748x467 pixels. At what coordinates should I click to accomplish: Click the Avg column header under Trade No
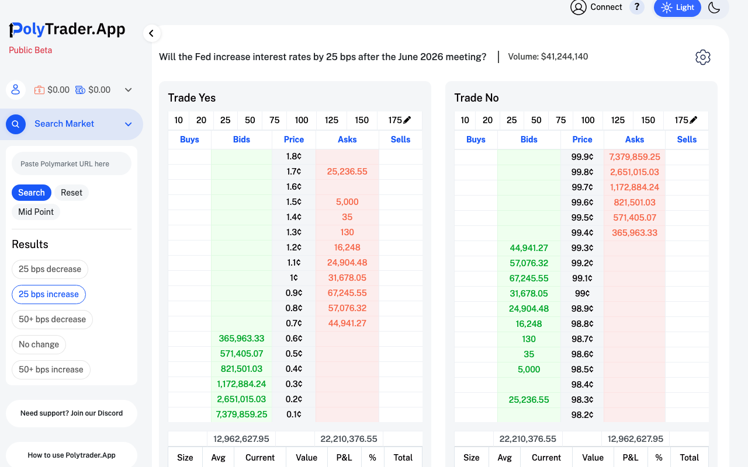click(504, 458)
